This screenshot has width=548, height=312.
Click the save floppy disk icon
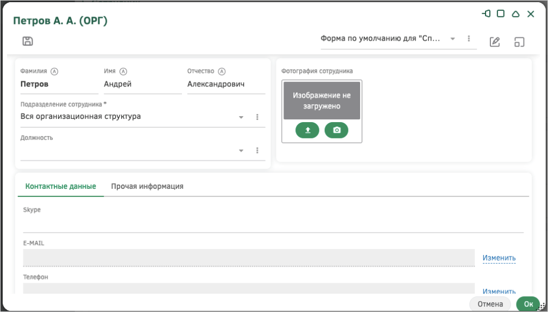pos(28,41)
